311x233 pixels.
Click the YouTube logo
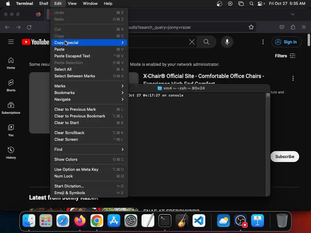coord(36,42)
